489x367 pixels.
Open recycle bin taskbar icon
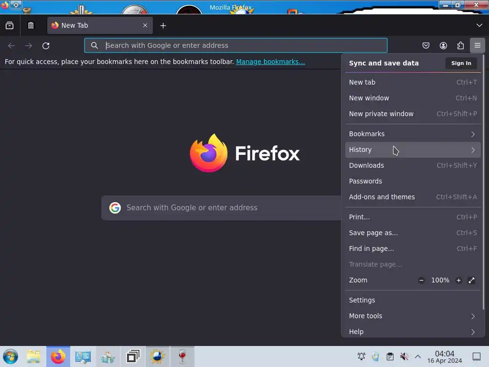[107, 356]
